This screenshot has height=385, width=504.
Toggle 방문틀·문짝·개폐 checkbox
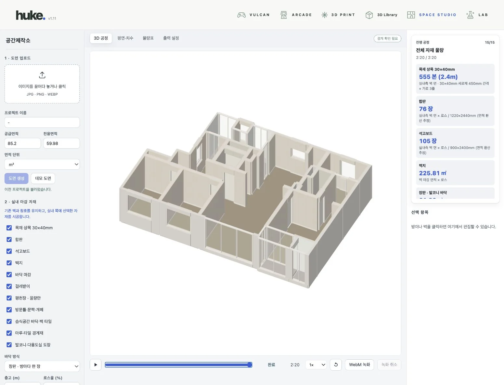[9, 310]
